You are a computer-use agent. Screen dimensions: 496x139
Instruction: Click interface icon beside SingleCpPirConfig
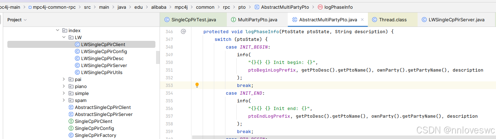coord(71,128)
